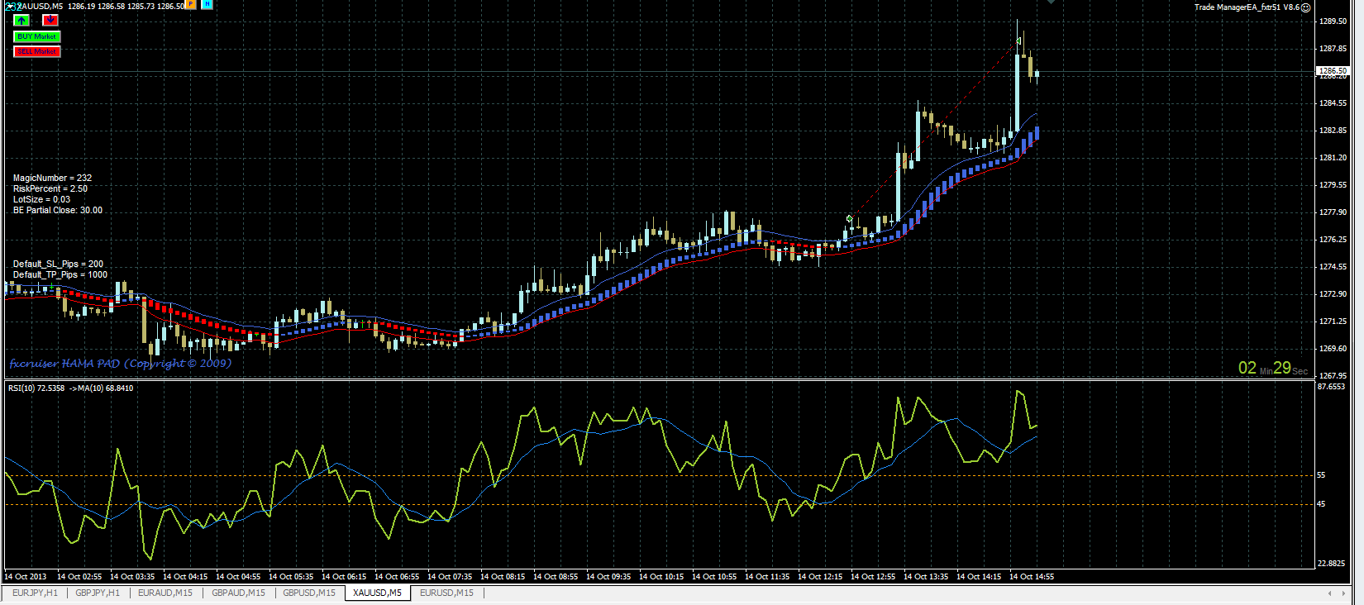
Task: Click the 14 Oct 10:15 time axis label
Action: [661, 577]
